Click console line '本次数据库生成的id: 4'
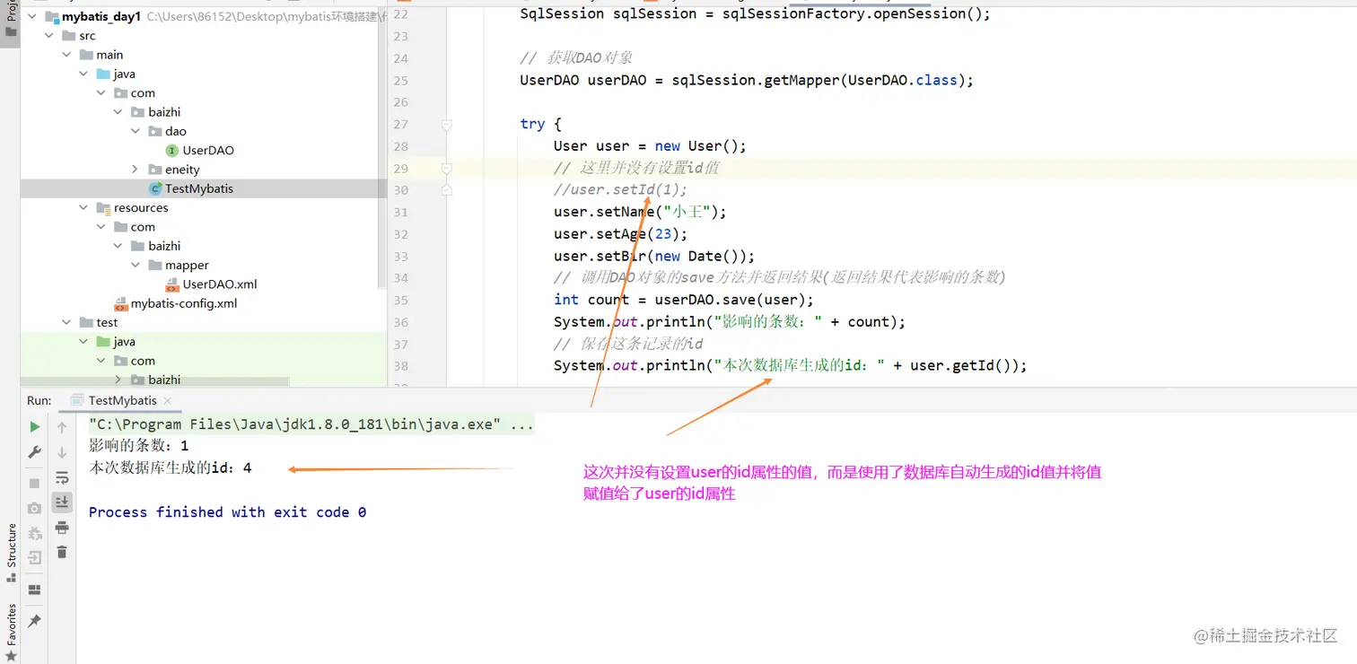The image size is (1357, 664). click(x=170, y=468)
